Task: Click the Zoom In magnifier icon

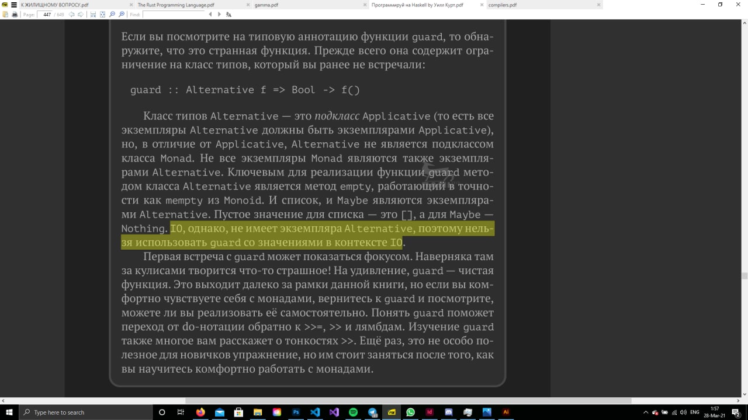Action: click(x=122, y=15)
